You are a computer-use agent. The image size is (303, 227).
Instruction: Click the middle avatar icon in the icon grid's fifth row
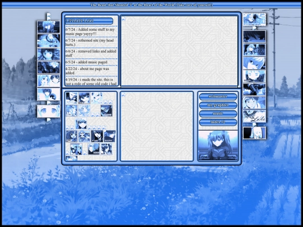coord(94,149)
